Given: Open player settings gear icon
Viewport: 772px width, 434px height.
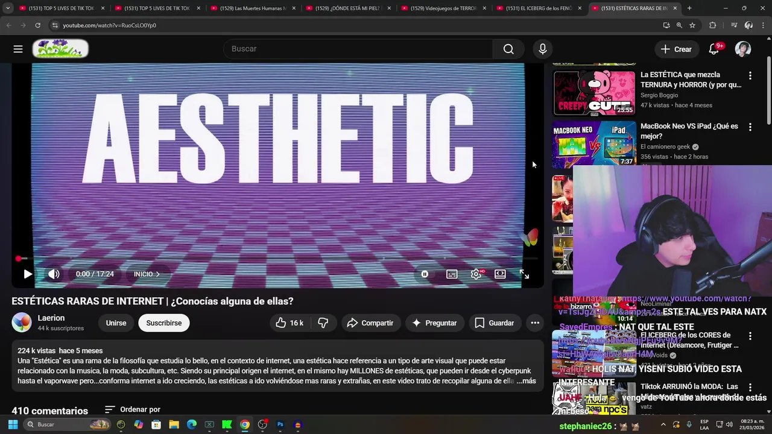Looking at the screenshot, I should click(x=476, y=274).
